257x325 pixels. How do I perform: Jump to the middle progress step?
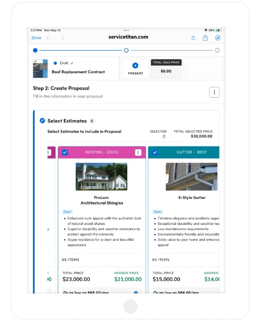point(126,50)
